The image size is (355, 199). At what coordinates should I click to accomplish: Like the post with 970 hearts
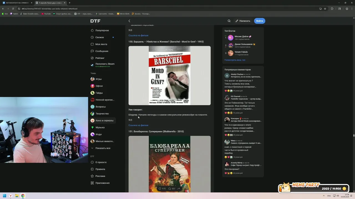point(162,189)
